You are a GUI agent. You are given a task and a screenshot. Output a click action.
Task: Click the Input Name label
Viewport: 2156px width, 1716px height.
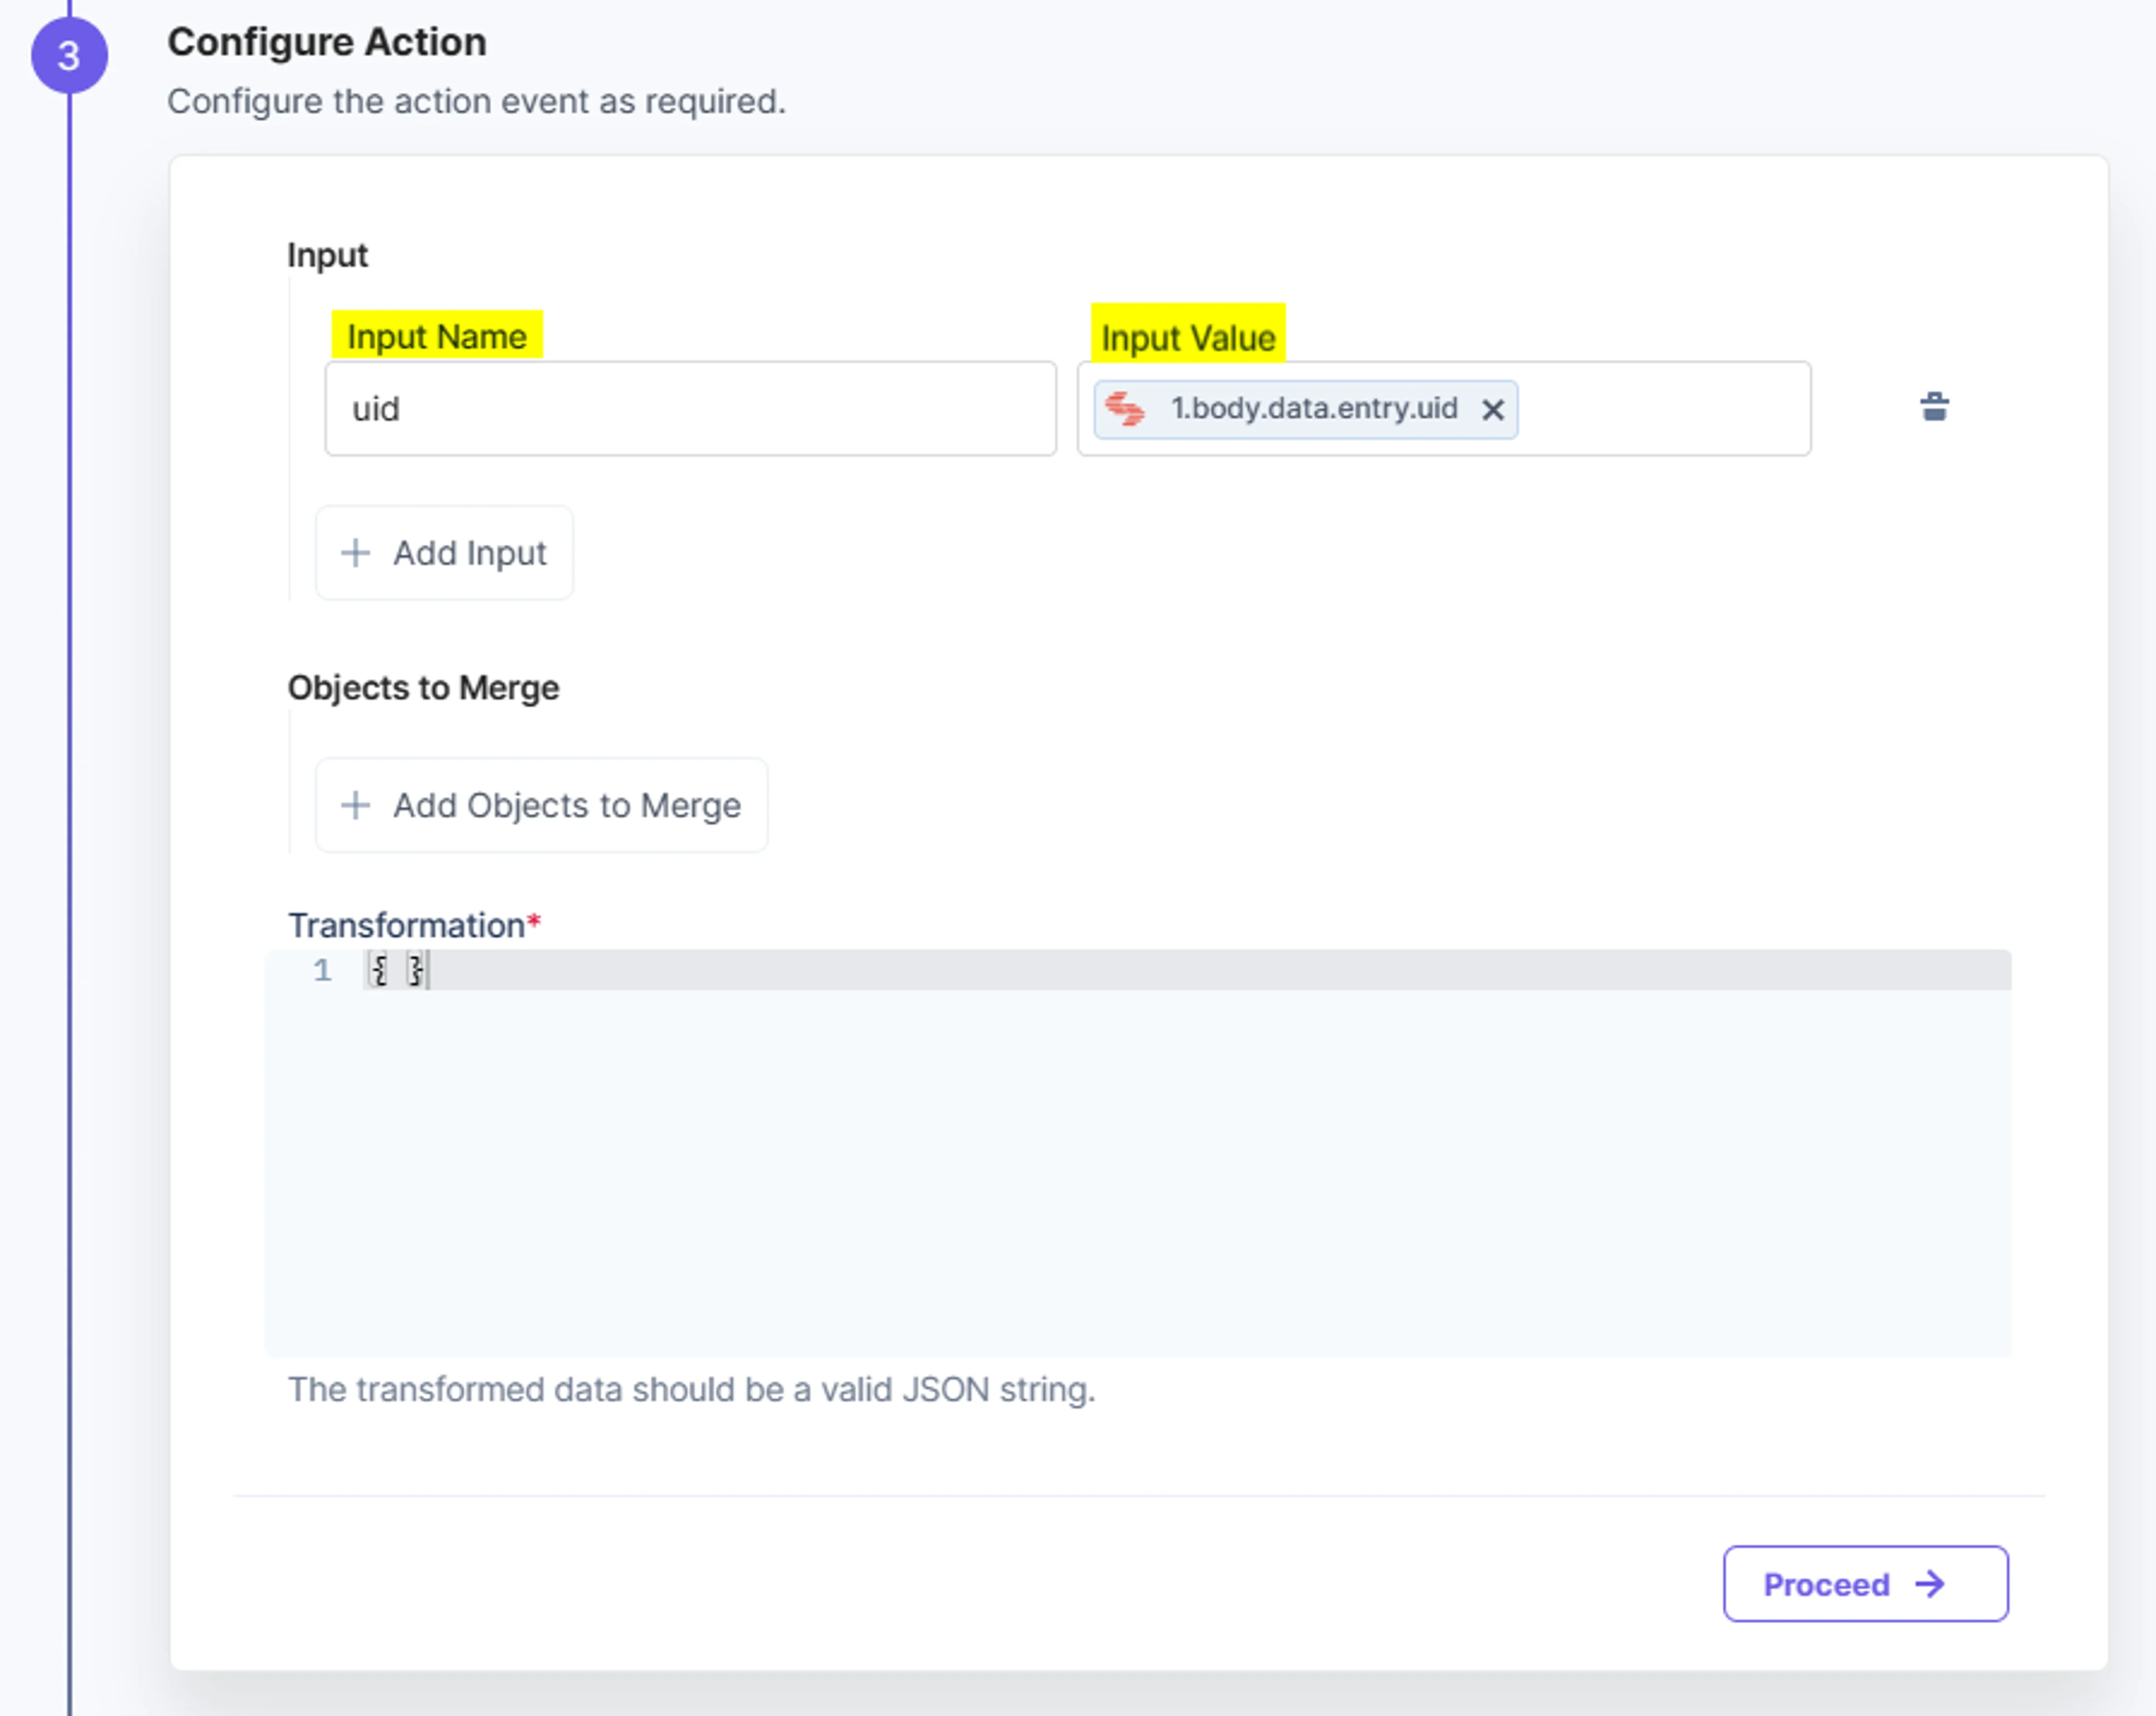(437, 336)
